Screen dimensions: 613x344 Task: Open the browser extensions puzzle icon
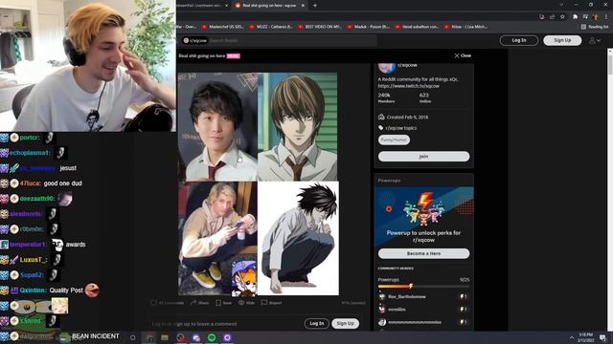575,17
